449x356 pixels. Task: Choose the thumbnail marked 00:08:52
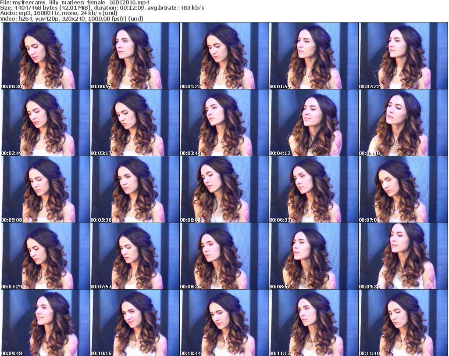pyautogui.click(x=314, y=256)
